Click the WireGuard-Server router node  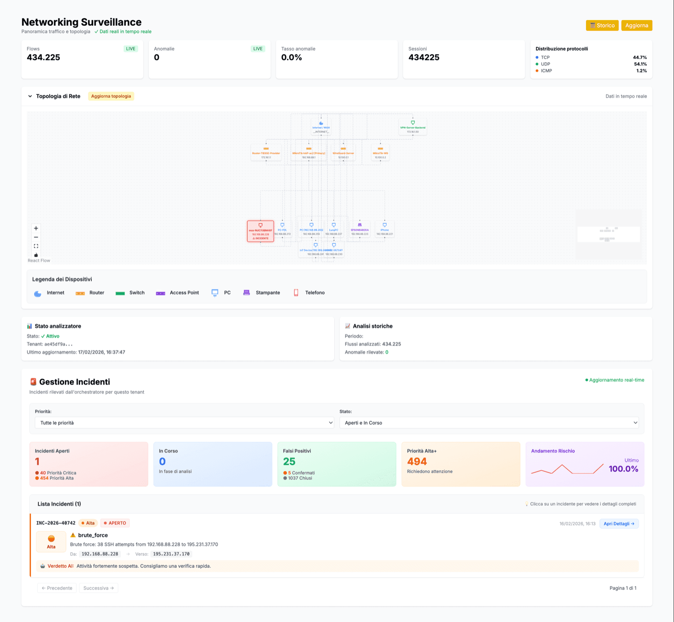[x=343, y=153]
